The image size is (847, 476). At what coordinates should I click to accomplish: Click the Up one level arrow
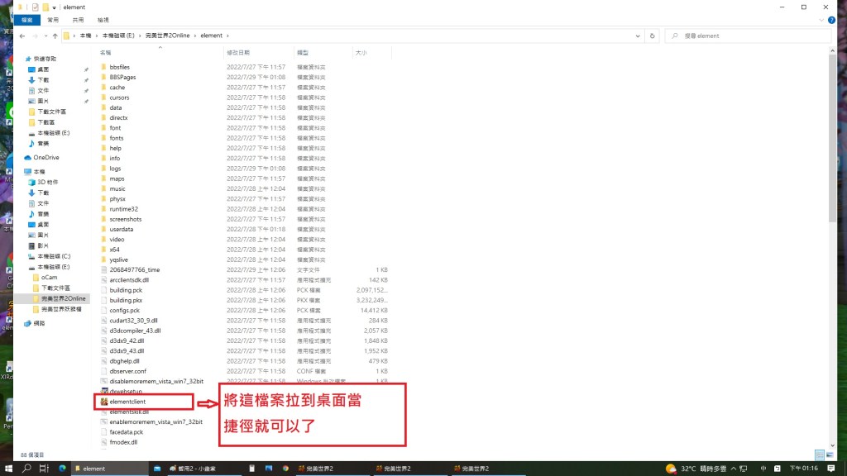[x=54, y=36]
